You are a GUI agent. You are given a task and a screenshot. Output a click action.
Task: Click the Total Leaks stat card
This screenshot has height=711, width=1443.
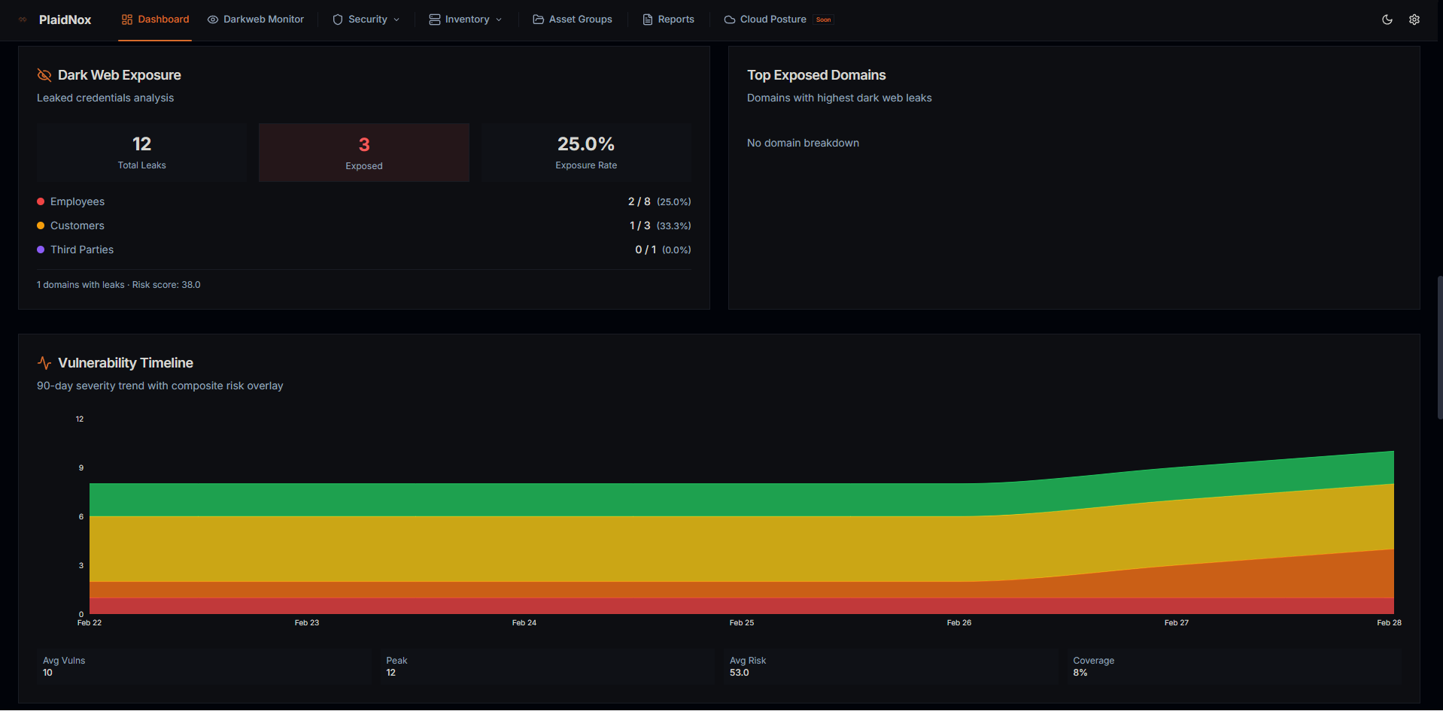click(141, 153)
